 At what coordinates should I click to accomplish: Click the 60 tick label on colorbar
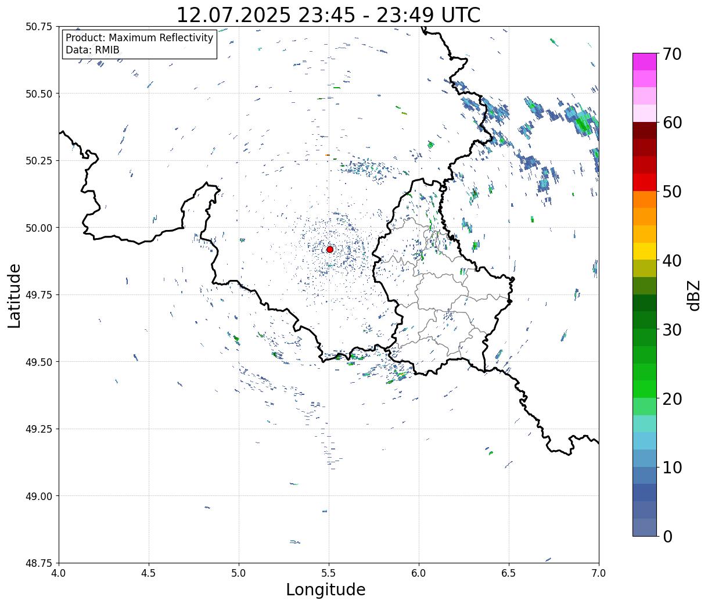(x=672, y=123)
